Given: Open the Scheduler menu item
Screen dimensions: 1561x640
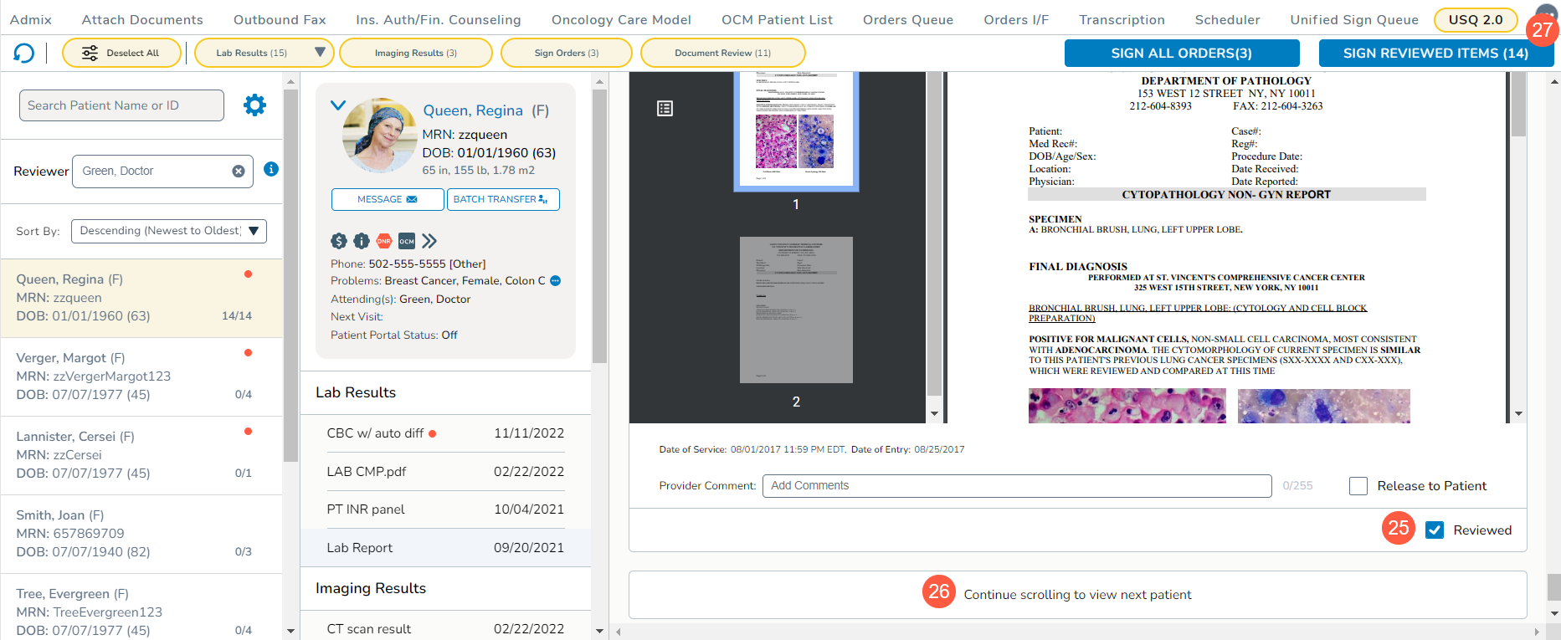Looking at the screenshot, I should point(1227,19).
